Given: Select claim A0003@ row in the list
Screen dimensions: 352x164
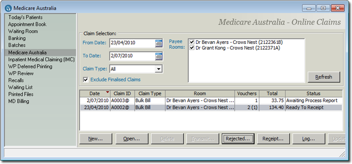Looking at the screenshot, I should [x=211, y=100].
